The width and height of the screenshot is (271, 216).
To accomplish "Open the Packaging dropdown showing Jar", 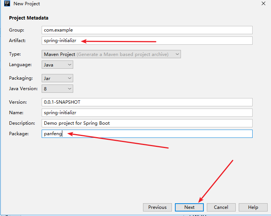I will tap(57, 79).
